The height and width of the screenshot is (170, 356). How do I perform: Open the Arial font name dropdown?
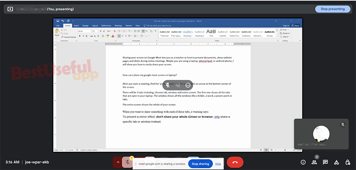pos(91,31)
